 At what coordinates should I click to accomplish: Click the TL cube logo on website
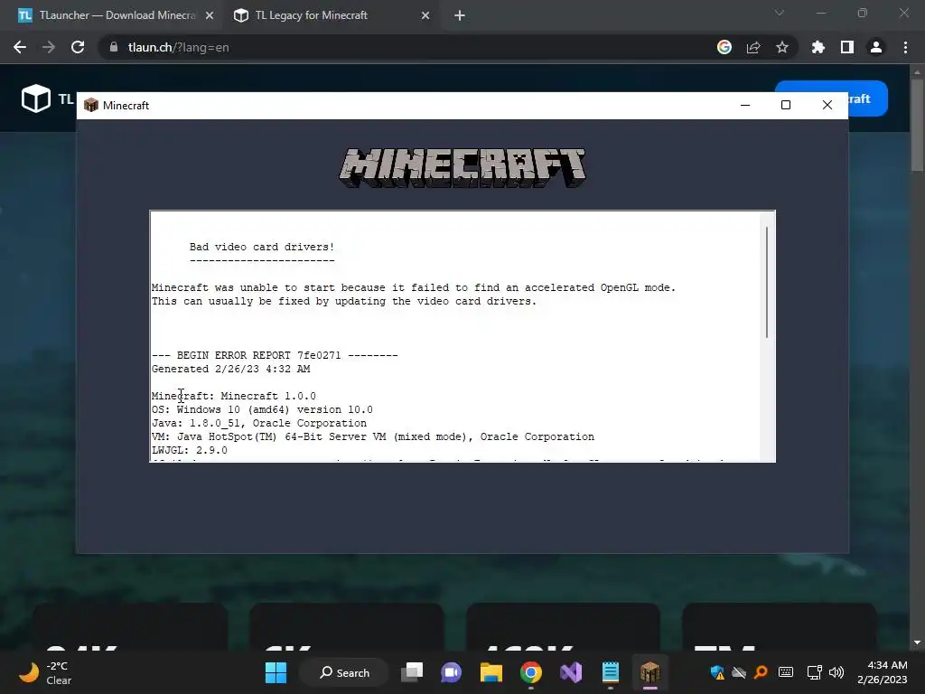pos(36,98)
